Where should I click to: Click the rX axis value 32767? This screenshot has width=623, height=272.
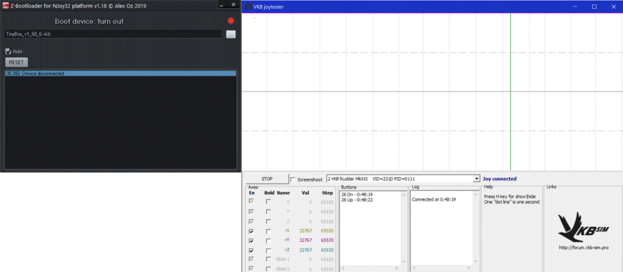306,231
